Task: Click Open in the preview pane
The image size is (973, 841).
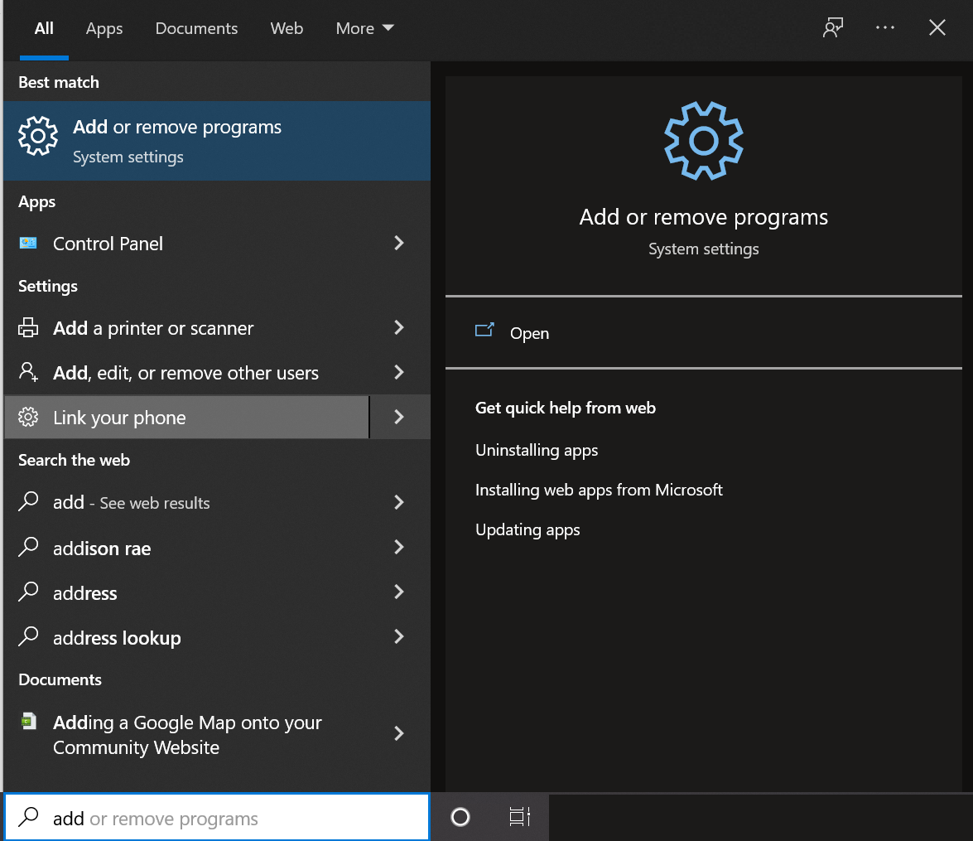Action: coord(529,334)
